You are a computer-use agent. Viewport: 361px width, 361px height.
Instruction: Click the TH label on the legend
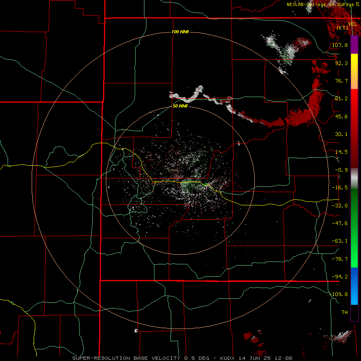(x=345, y=312)
